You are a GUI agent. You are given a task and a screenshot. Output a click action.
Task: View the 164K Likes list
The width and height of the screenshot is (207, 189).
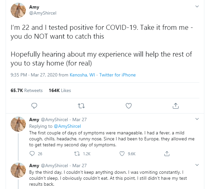click(60, 90)
